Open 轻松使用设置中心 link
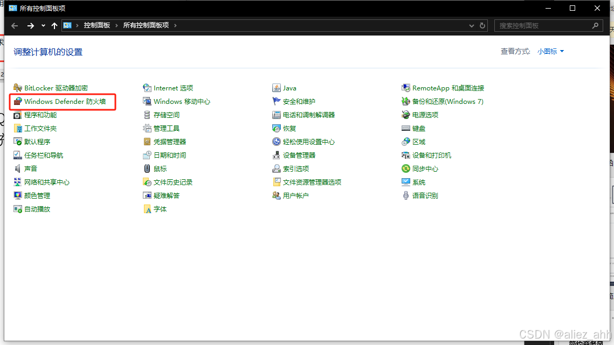The height and width of the screenshot is (345, 614). coord(309,142)
